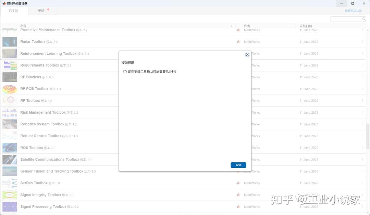
Task: Select the RF PCB Toolbox spiral icon
Action: point(10,89)
